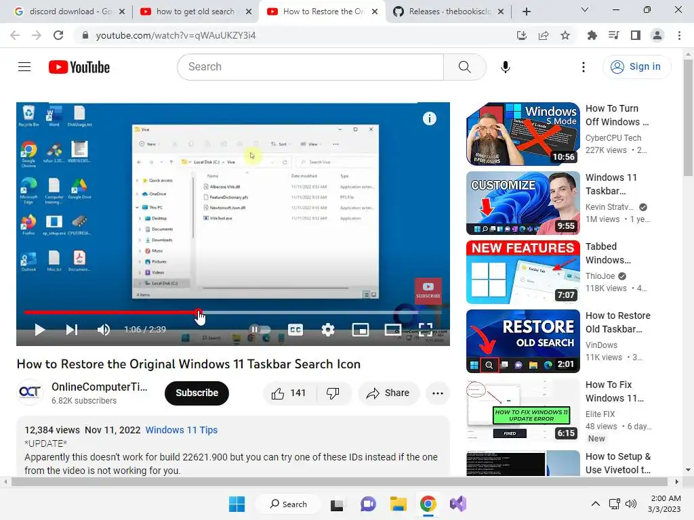Click the address bar URL
694x520 pixels.
pyautogui.click(x=176, y=35)
